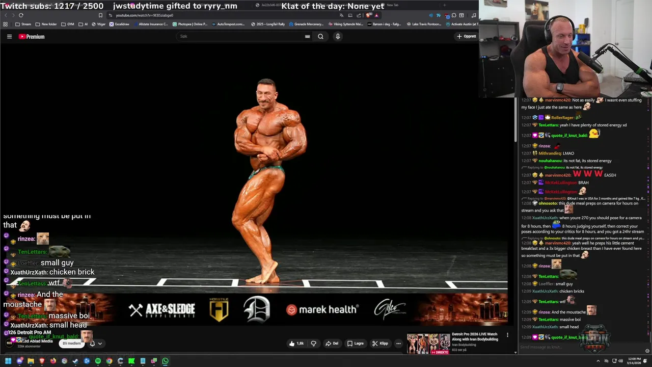Like the video with thumbs-up 1,8k button
The height and width of the screenshot is (367, 652).
pyautogui.click(x=296, y=344)
